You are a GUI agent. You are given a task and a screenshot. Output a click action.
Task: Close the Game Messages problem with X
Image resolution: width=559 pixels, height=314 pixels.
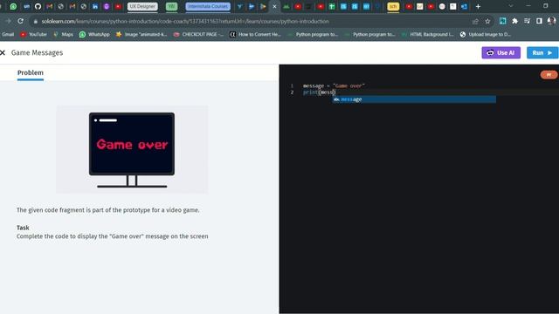tap(3, 52)
